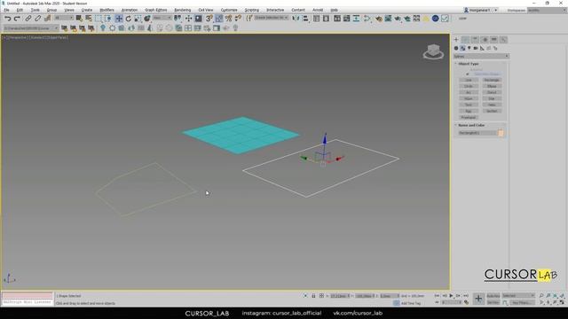Open Edit Named Selection Sets
Viewport: 568px width, 319px height.
coord(249,18)
